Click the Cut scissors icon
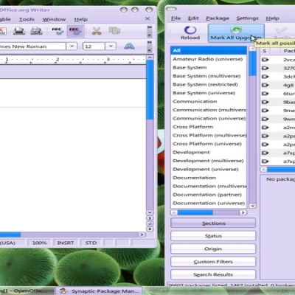The height and width of the screenshot is (295, 295). [97, 31]
